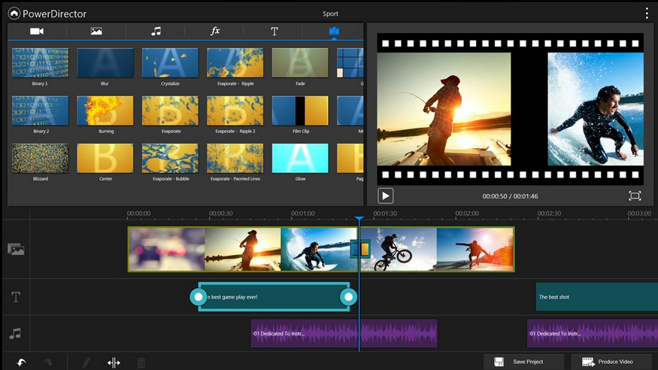Screen dimensions: 658x370
Task: Open the three-dot overflow menu
Action: pos(647,14)
